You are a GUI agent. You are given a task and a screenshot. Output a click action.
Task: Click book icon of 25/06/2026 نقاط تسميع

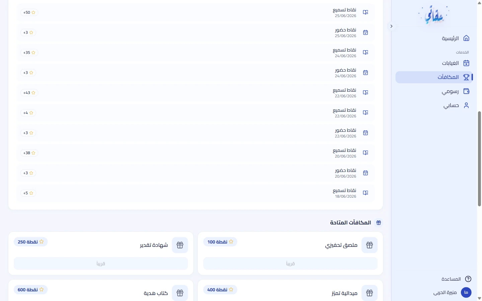(366, 12)
